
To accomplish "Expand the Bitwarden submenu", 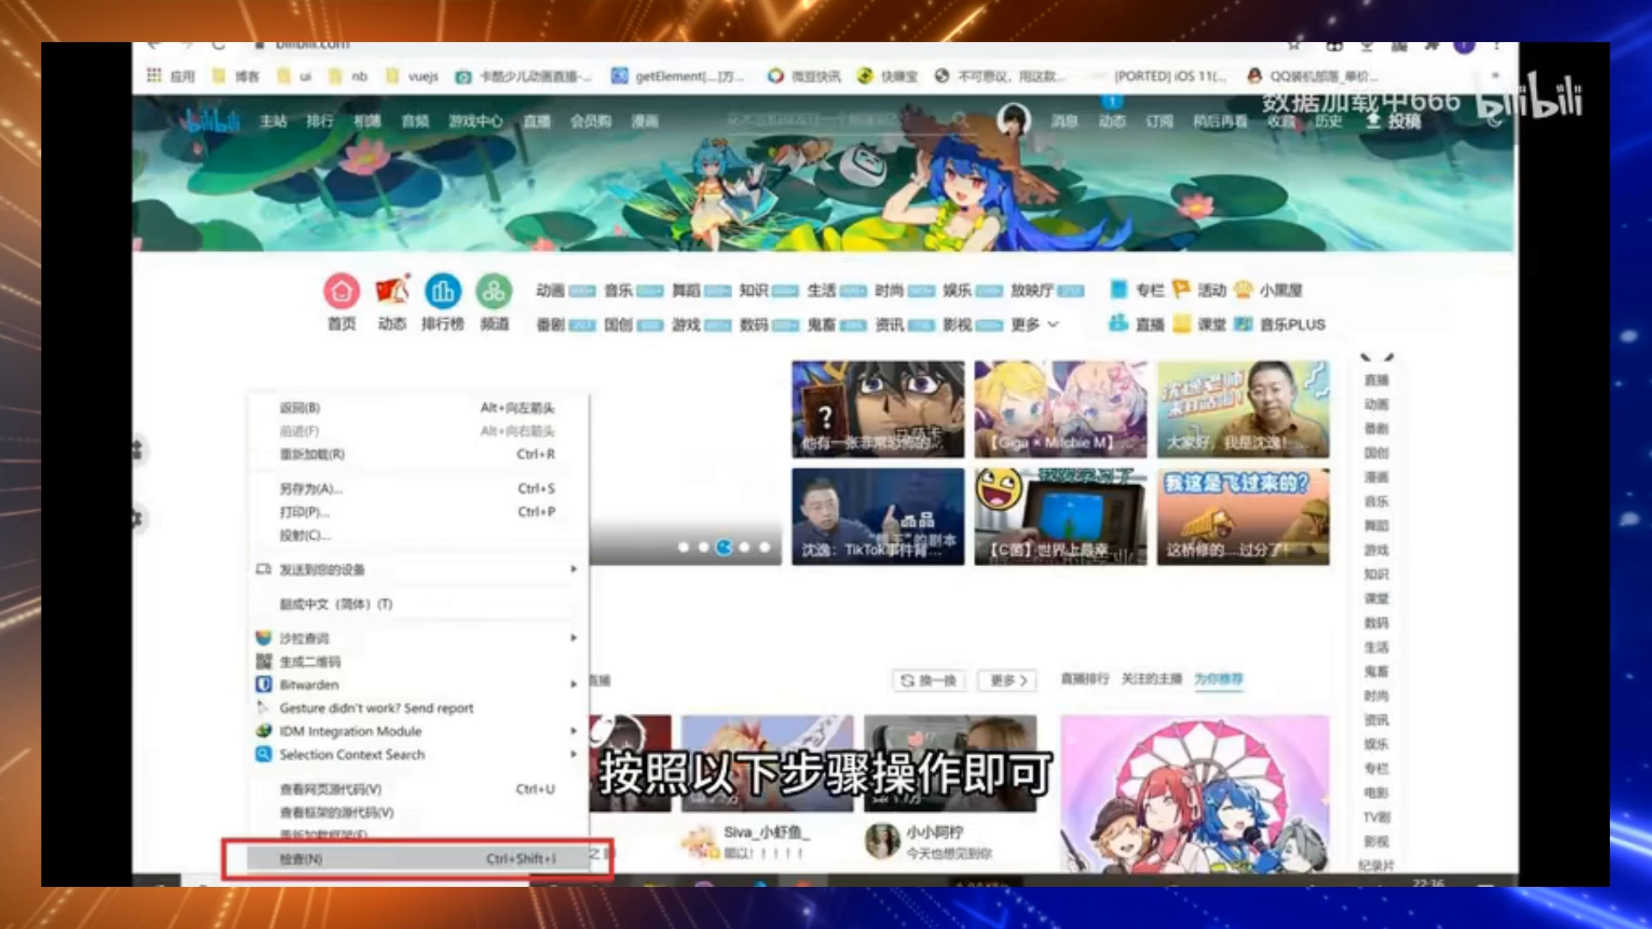I will click(418, 685).
